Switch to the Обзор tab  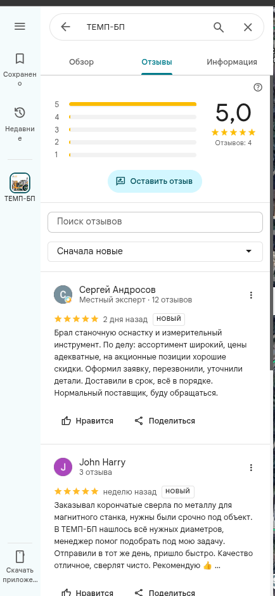click(x=81, y=62)
